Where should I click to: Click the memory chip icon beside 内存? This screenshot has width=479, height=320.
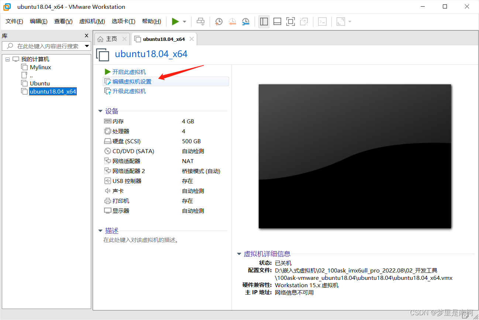point(108,121)
